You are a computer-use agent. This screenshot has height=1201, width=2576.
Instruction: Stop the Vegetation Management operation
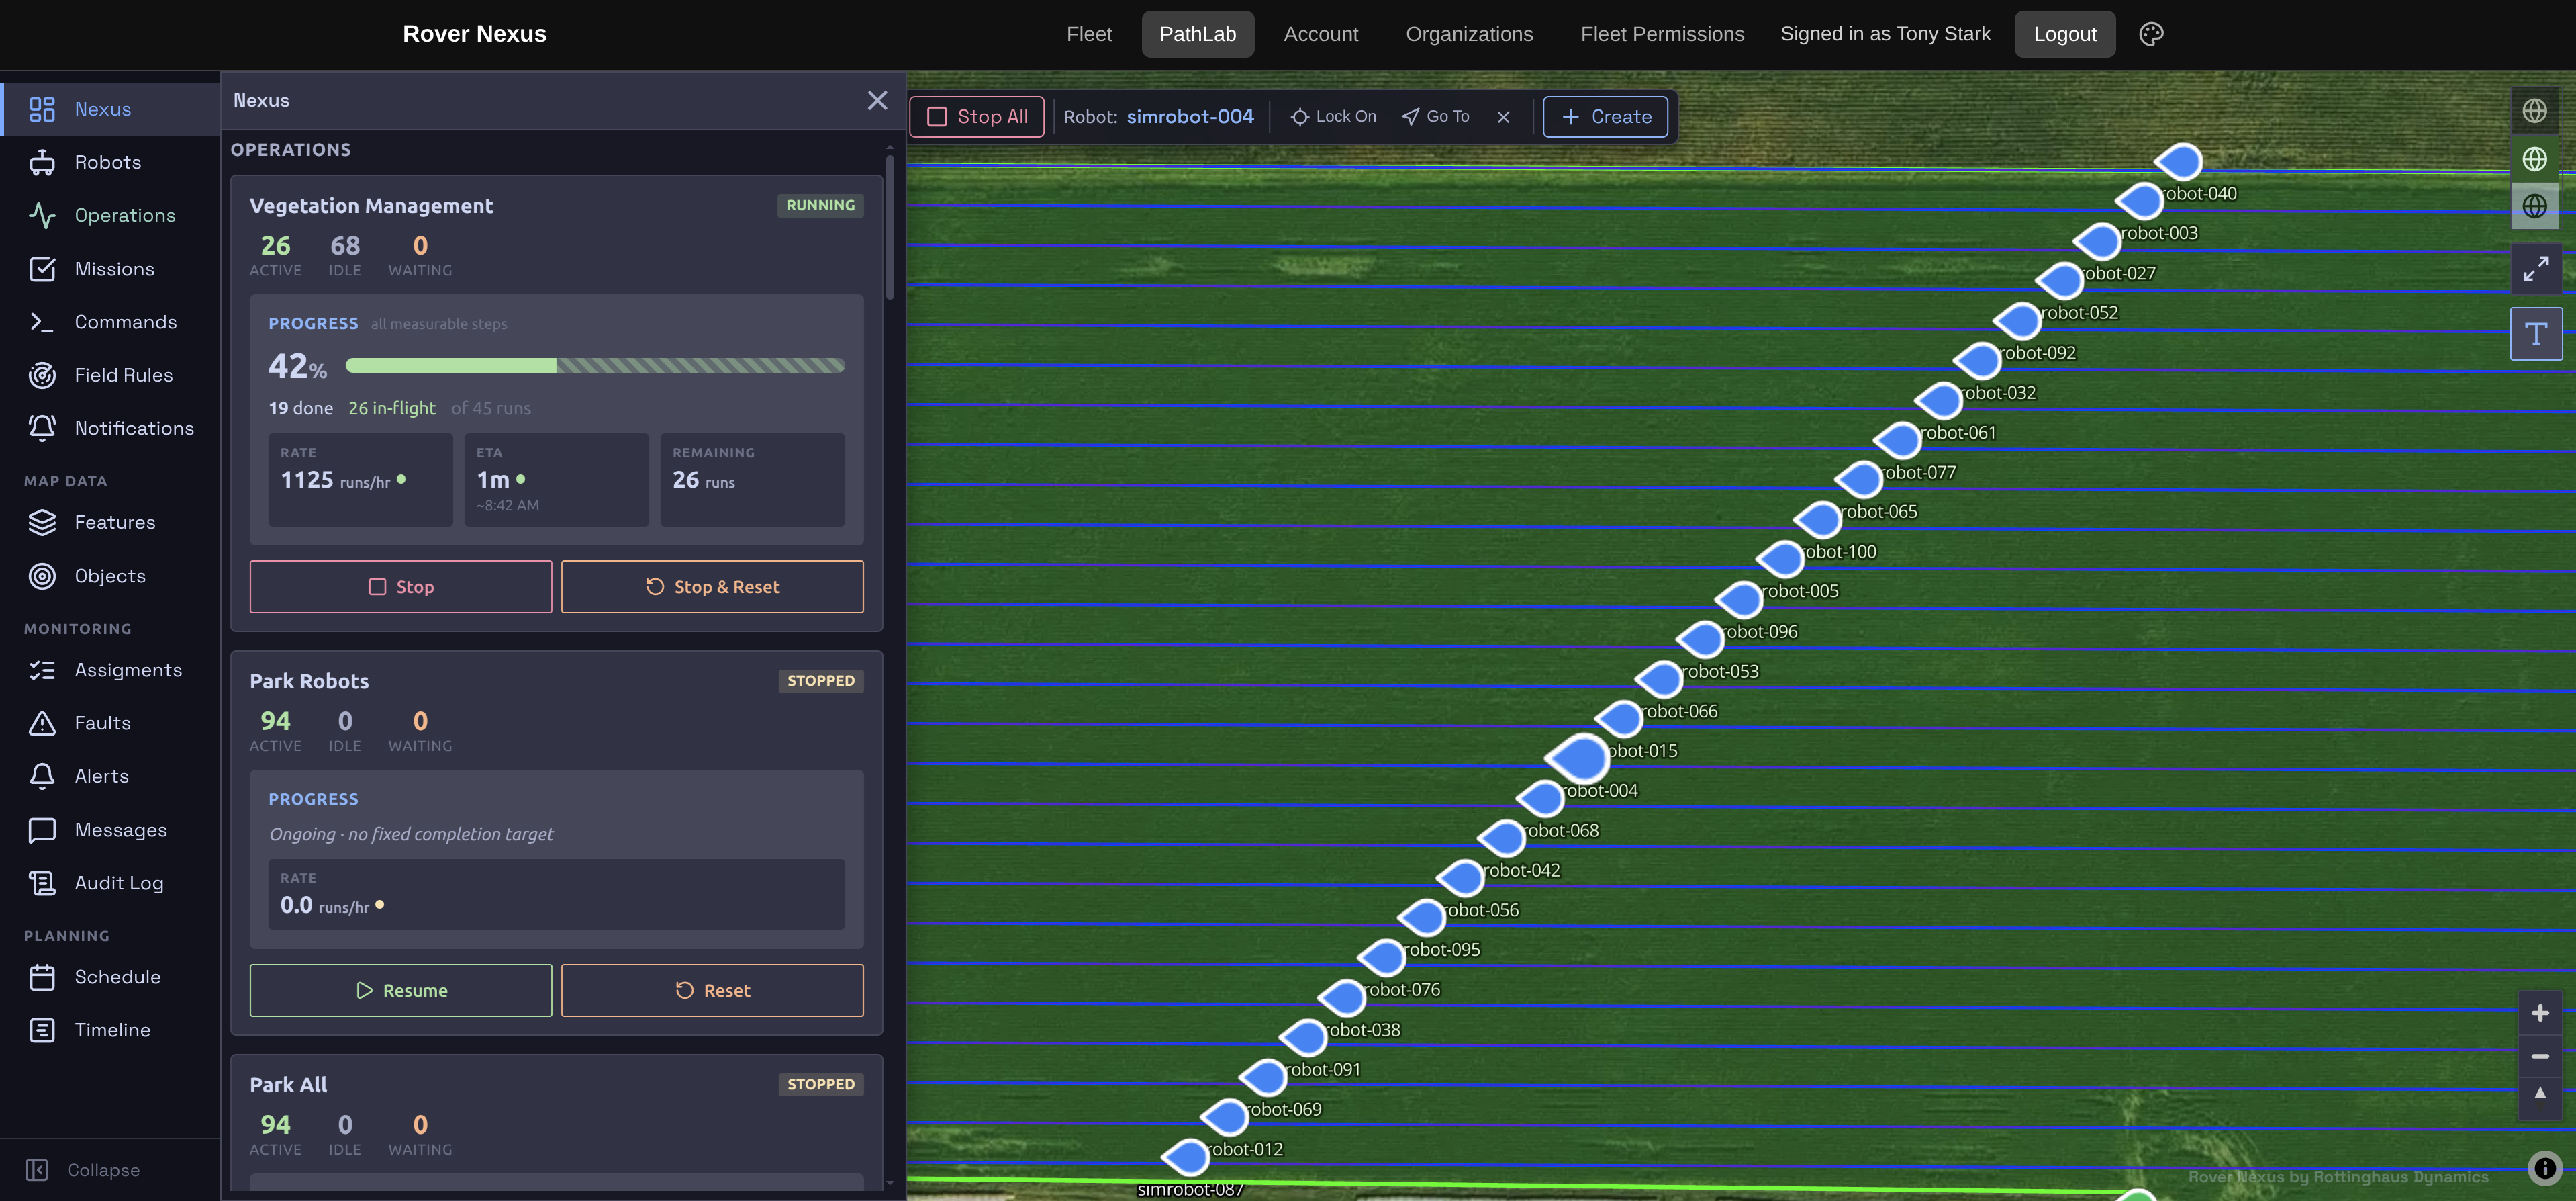[400, 586]
